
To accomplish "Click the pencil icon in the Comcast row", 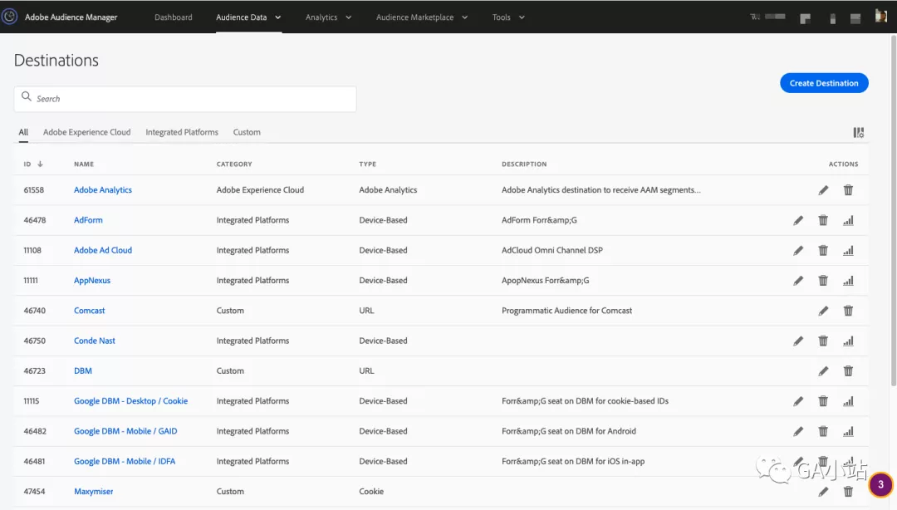I will click(x=823, y=311).
